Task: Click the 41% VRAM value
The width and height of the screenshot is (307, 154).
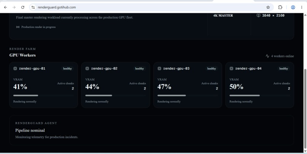Action: pos(20,87)
